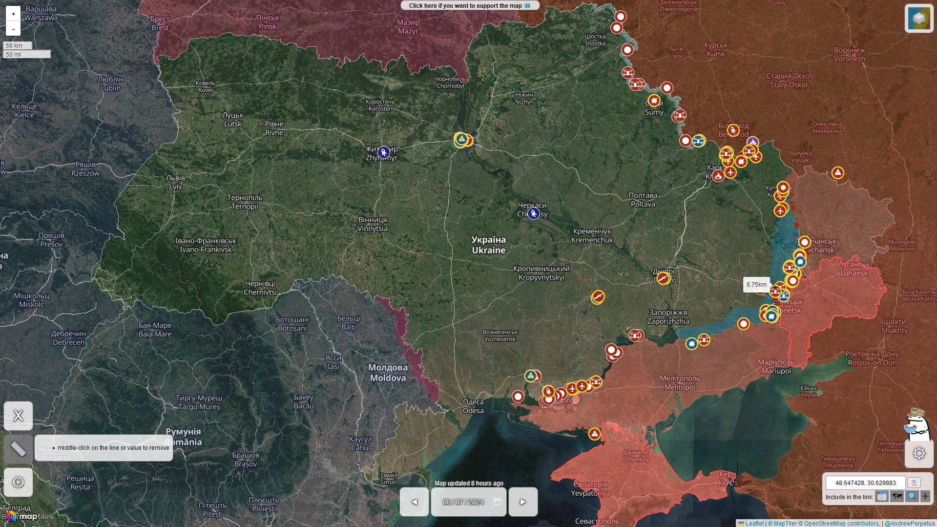Click the concentric circle radius tool
Viewport: 937px width, 527px height.
pyautogui.click(x=18, y=483)
